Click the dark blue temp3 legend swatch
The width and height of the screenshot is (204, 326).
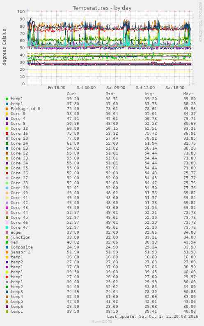click(7, 292)
